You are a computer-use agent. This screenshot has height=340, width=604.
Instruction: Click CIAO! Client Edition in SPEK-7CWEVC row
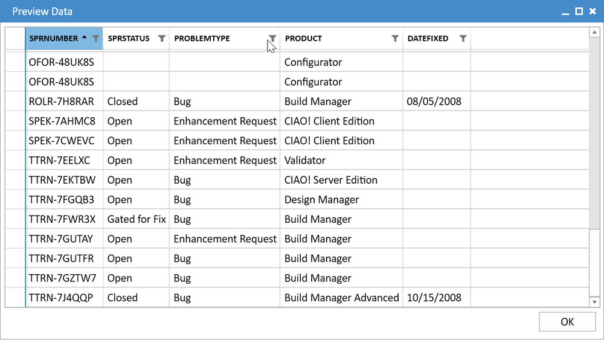pos(342,141)
